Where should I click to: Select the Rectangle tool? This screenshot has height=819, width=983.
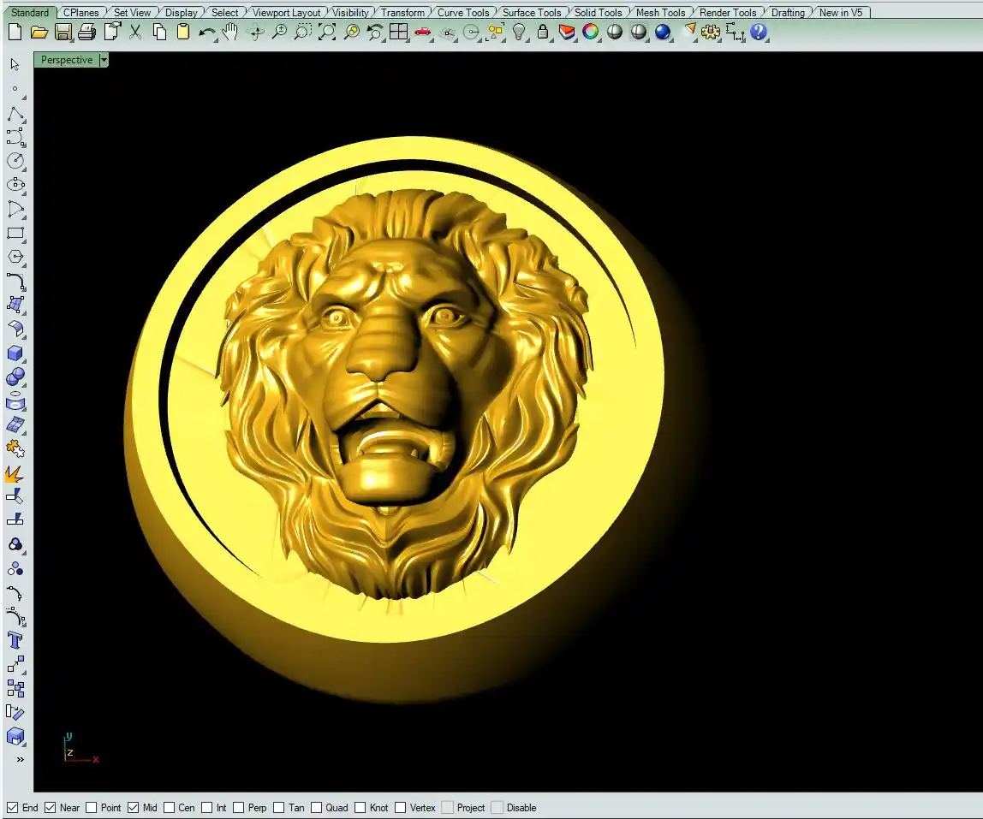pos(15,233)
